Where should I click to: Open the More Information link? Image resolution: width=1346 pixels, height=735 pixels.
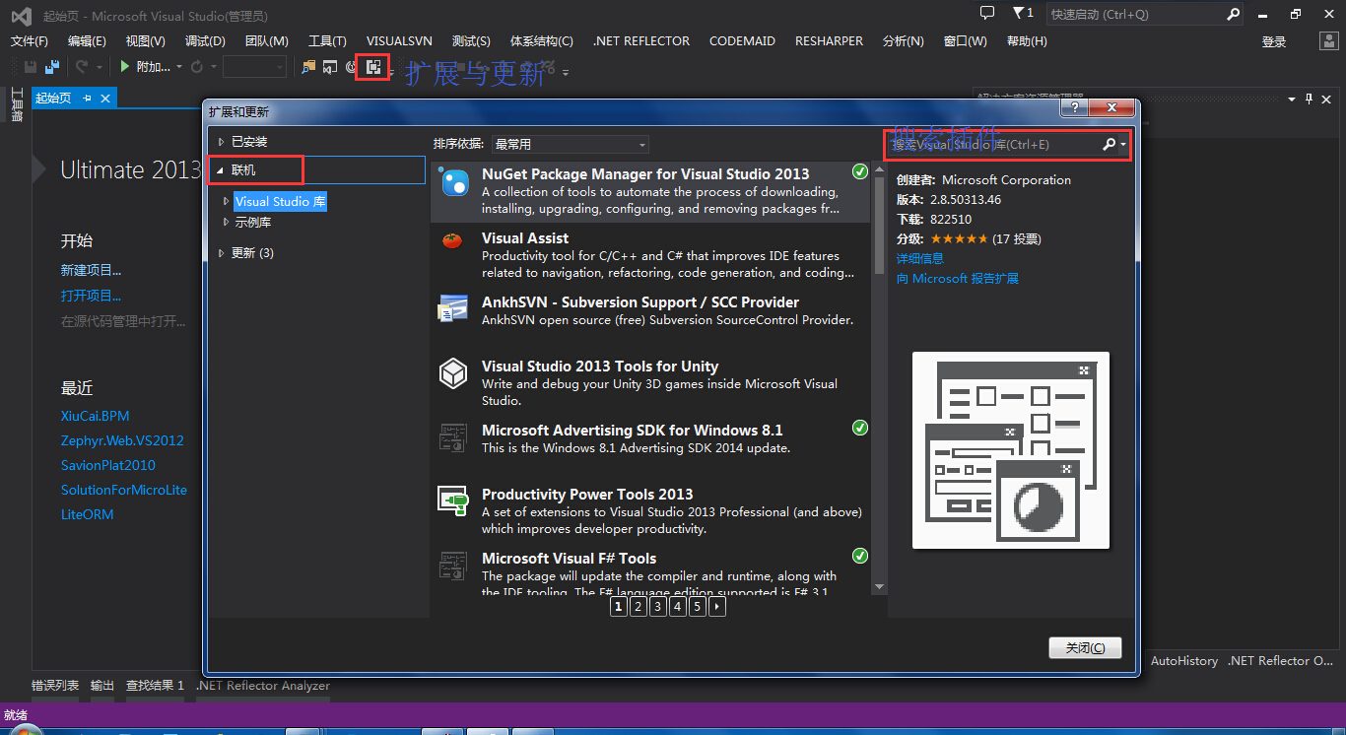(920, 259)
